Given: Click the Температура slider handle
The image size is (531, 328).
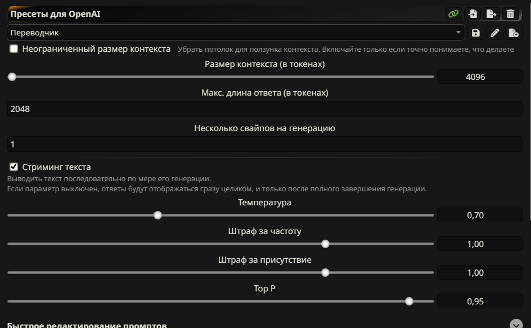Looking at the screenshot, I should [x=157, y=215].
